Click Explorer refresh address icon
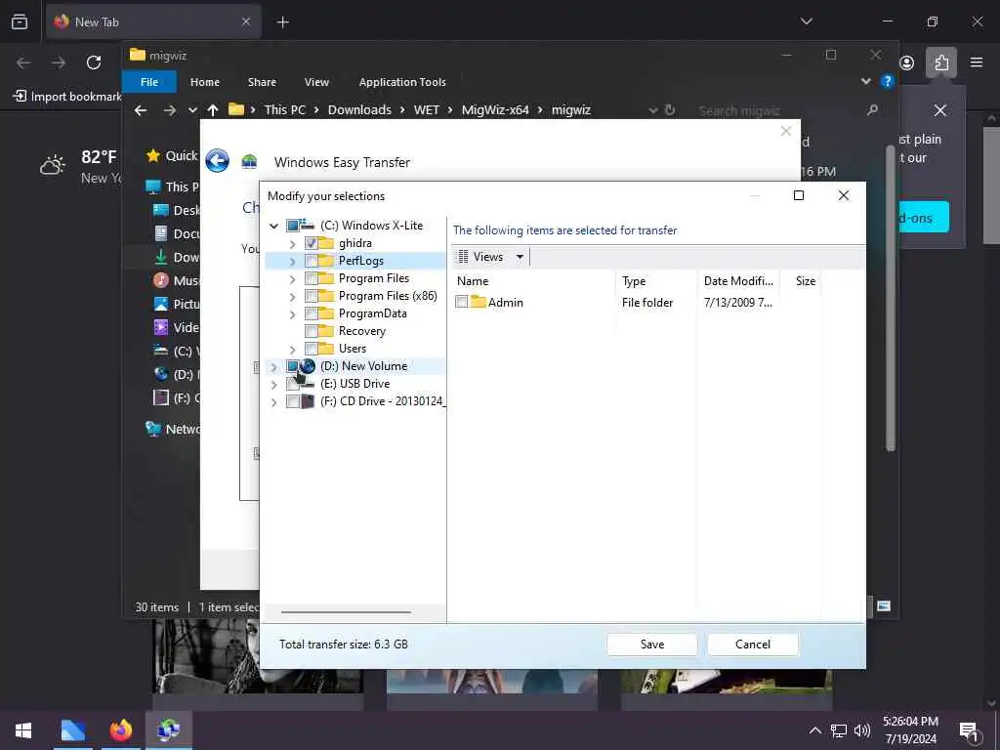The image size is (1000, 750). click(x=670, y=109)
